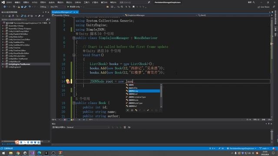
Task: Open the 文件 (File) menu
Action: 9,2
